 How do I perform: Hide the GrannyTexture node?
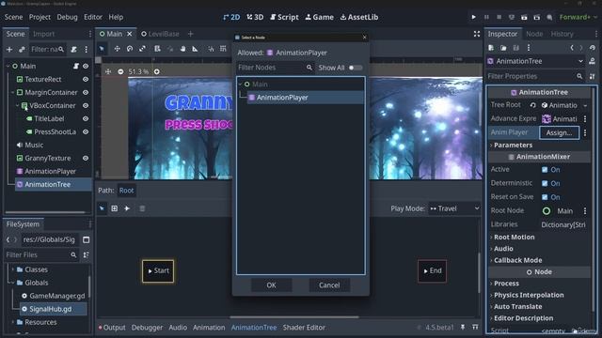86,159
